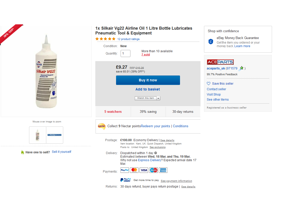Viewport: 292px width, 203px height.
Task: Click the Sell it yourself link
Action: (61, 152)
